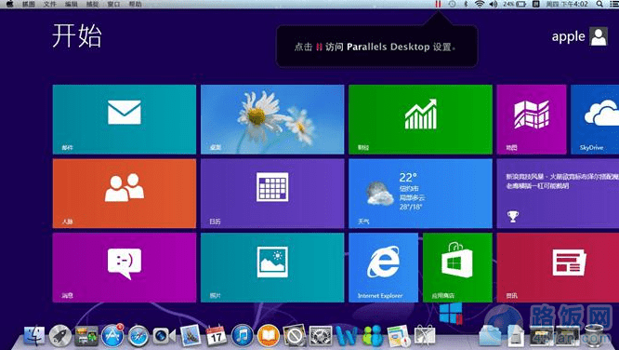Open the Photos (照片) tile

[272, 267]
